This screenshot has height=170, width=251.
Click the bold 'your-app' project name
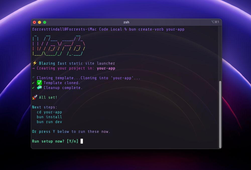point(106,68)
